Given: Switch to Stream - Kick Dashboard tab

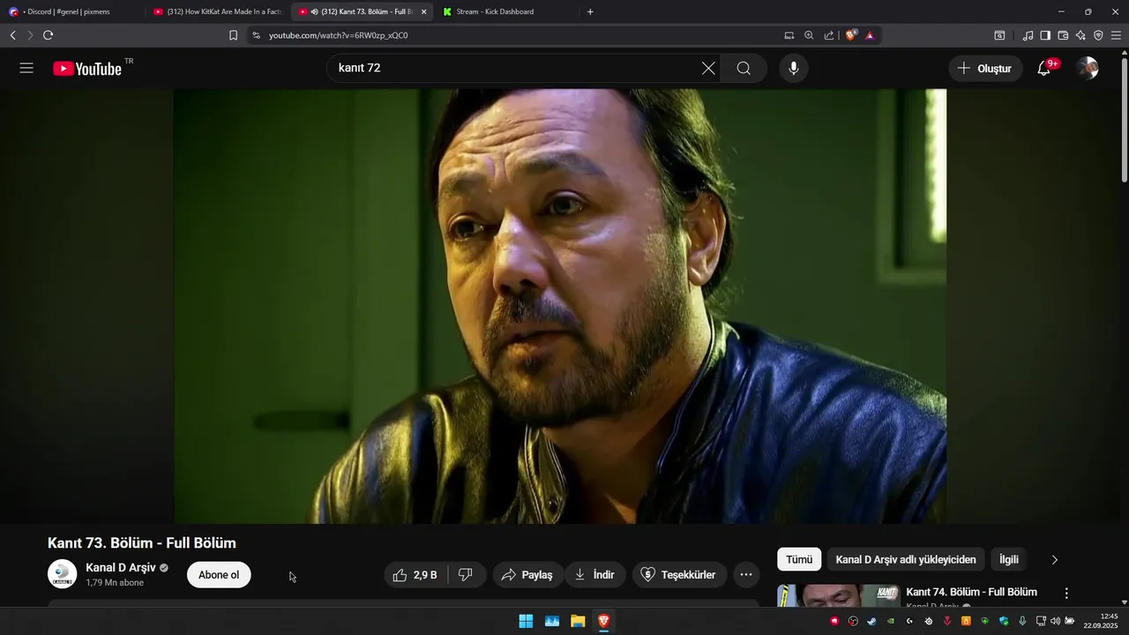Looking at the screenshot, I should pyautogui.click(x=507, y=11).
